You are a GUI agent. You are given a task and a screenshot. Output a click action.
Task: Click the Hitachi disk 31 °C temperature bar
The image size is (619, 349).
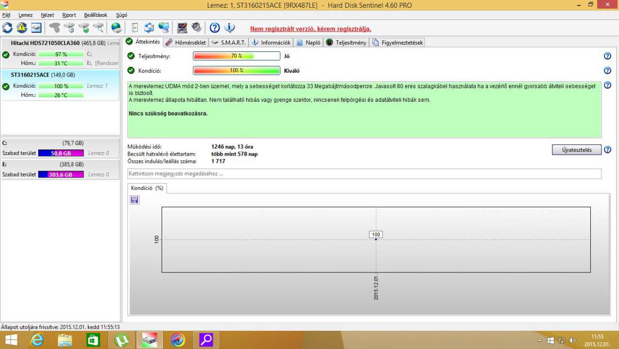click(61, 63)
